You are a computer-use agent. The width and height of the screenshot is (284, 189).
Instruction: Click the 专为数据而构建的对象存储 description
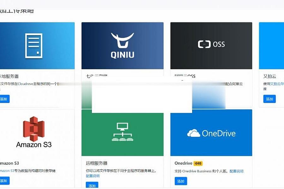click(x=35, y=170)
